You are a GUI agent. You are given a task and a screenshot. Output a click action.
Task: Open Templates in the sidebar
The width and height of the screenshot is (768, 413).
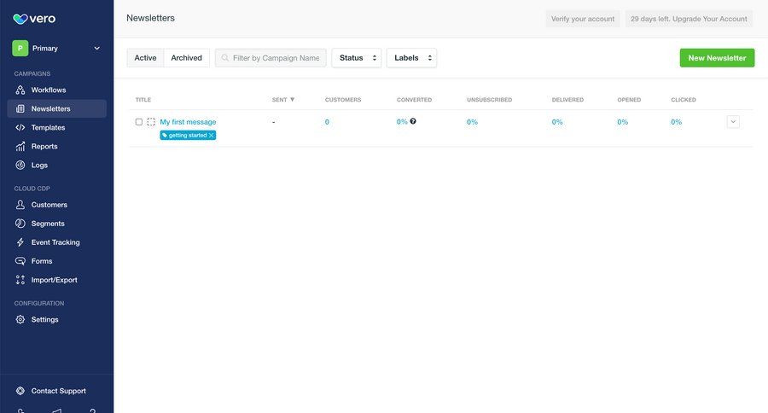(x=57, y=127)
